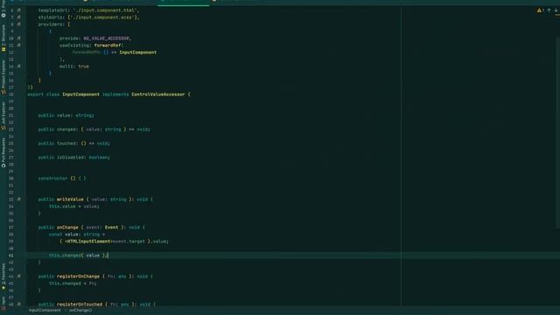Click 'public touched' declaration line
The image size is (560, 315).
click(74, 143)
